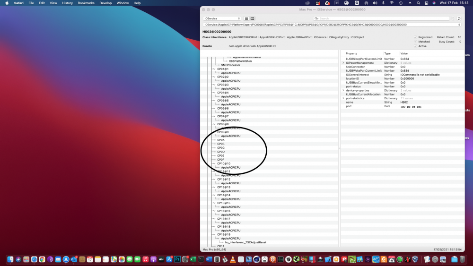Image resolution: width=473 pixels, height=266 pixels.
Task: Expand port-statistics dictionary row
Action: coord(343,98)
